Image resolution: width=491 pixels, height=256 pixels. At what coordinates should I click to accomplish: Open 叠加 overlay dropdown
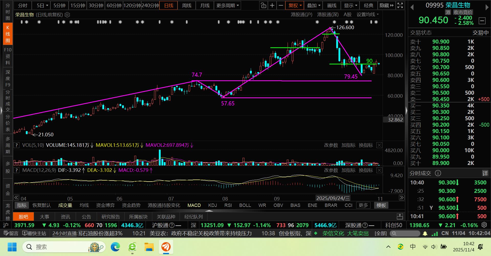314,5
